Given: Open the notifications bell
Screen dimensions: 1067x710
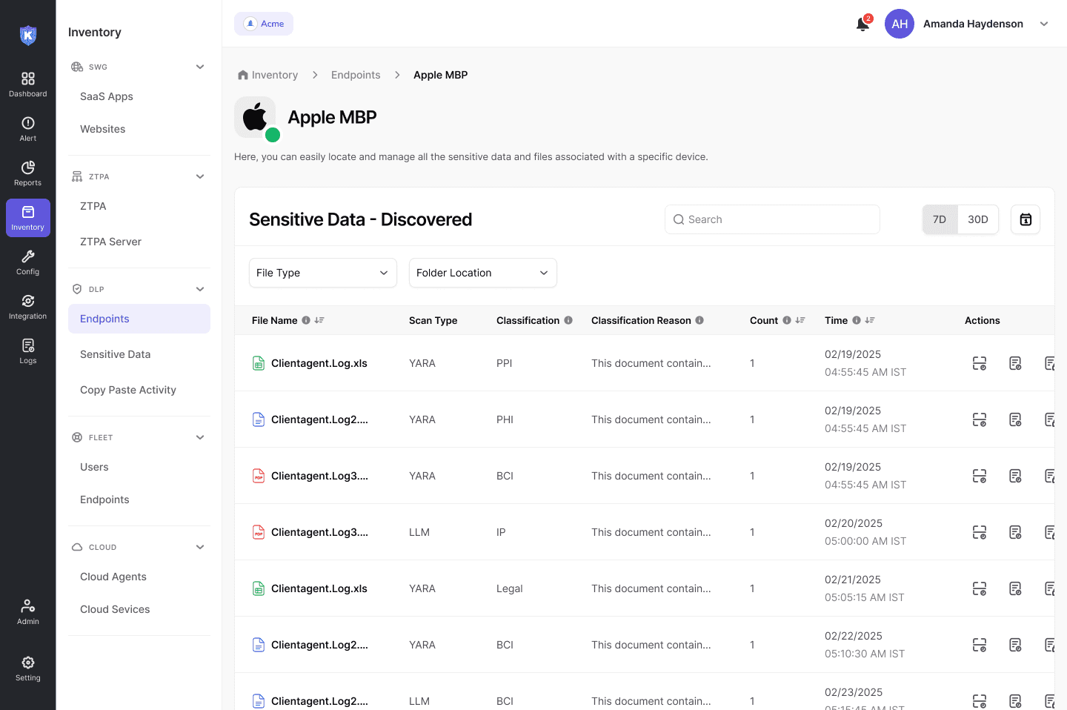Looking at the screenshot, I should coord(862,24).
